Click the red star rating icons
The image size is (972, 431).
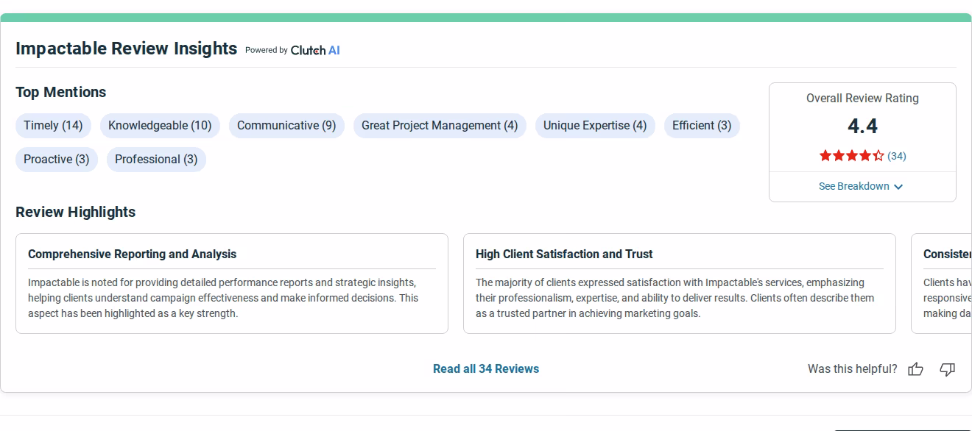point(851,156)
